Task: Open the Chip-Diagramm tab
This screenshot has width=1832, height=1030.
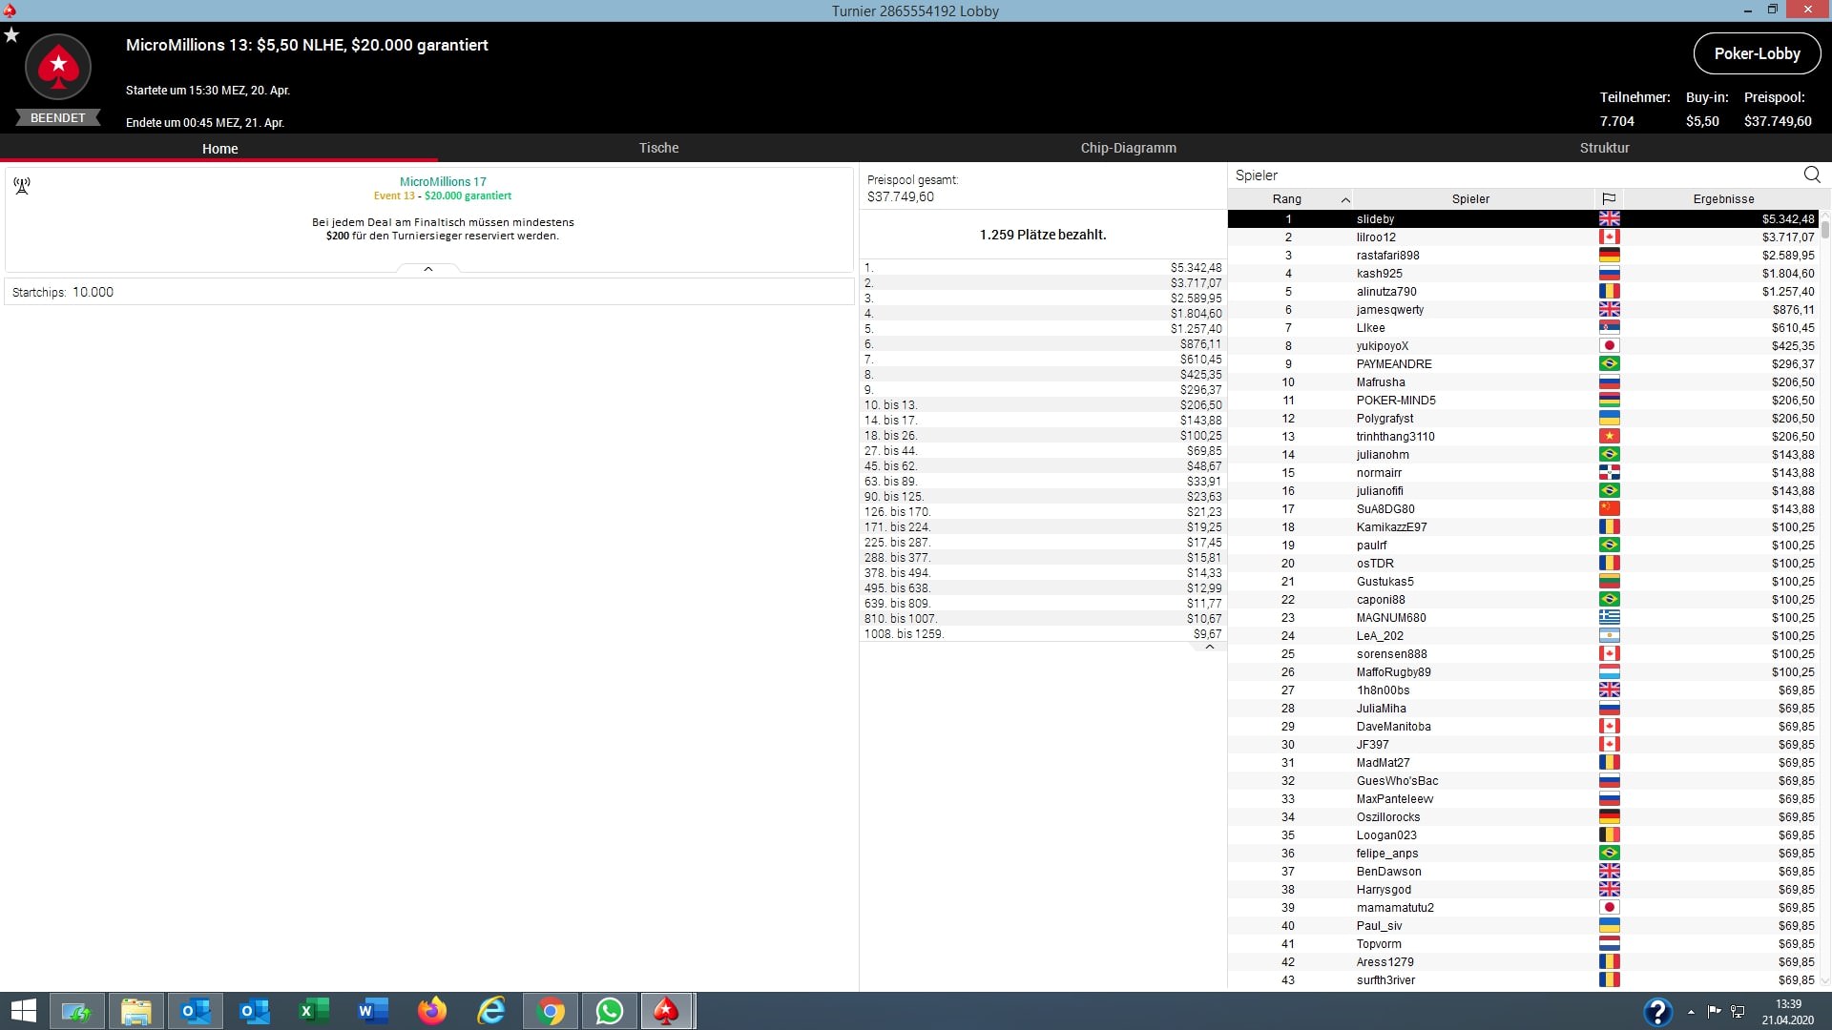Action: click(x=1128, y=148)
